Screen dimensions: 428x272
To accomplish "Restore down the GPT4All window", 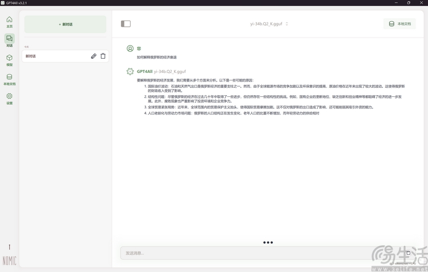I will tap(409, 3).
